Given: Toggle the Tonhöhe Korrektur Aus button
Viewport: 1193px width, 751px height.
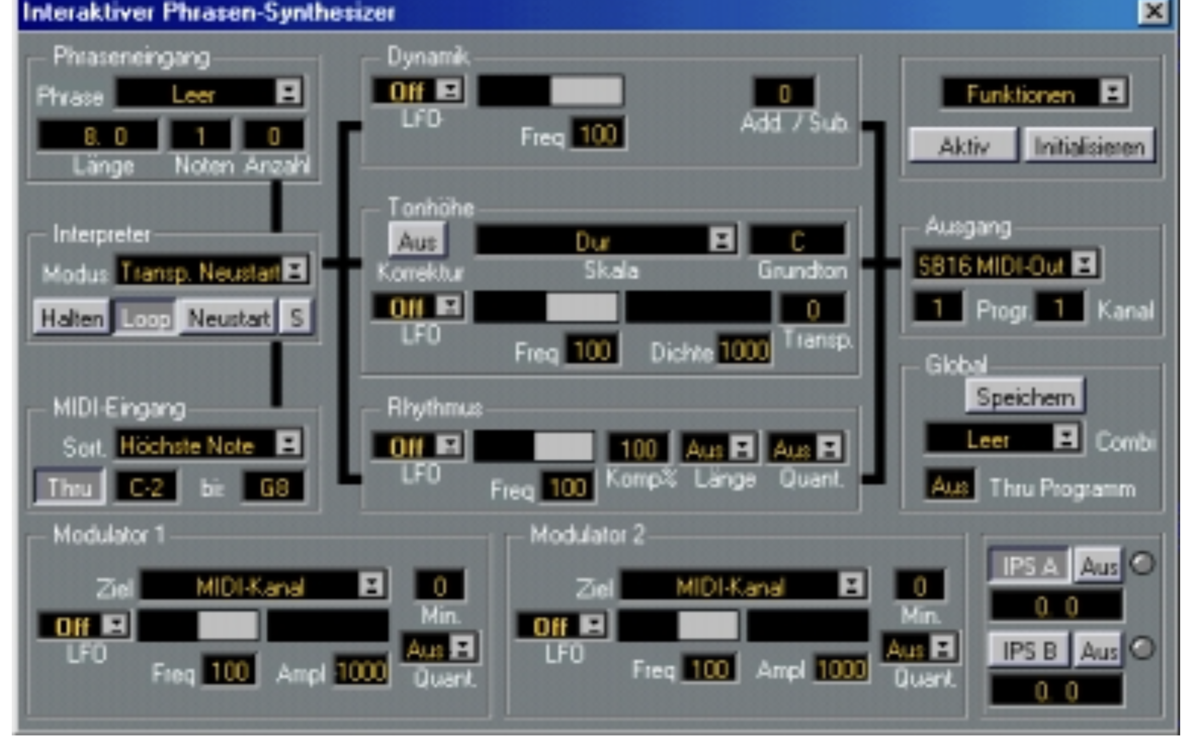Looking at the screenshot, I should [x=417, y=241].
